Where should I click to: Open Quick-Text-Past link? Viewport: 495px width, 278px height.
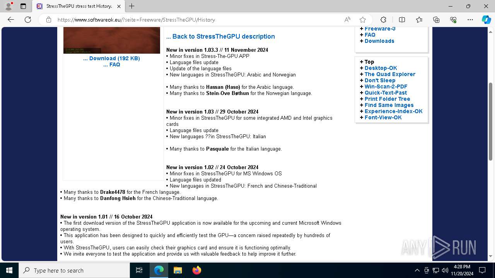[x=386, y=93]
